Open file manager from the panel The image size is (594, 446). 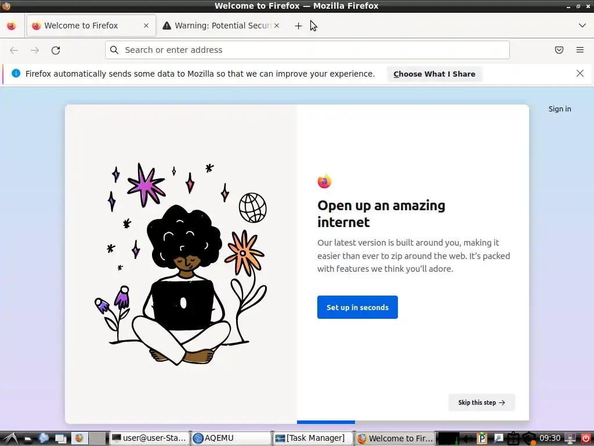click(x=28, y=438)
